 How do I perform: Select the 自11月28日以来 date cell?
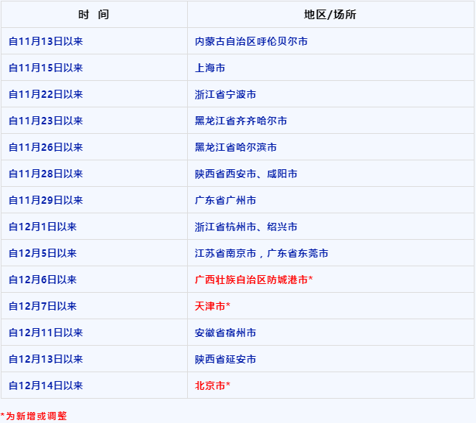click(x=94, y=174)
